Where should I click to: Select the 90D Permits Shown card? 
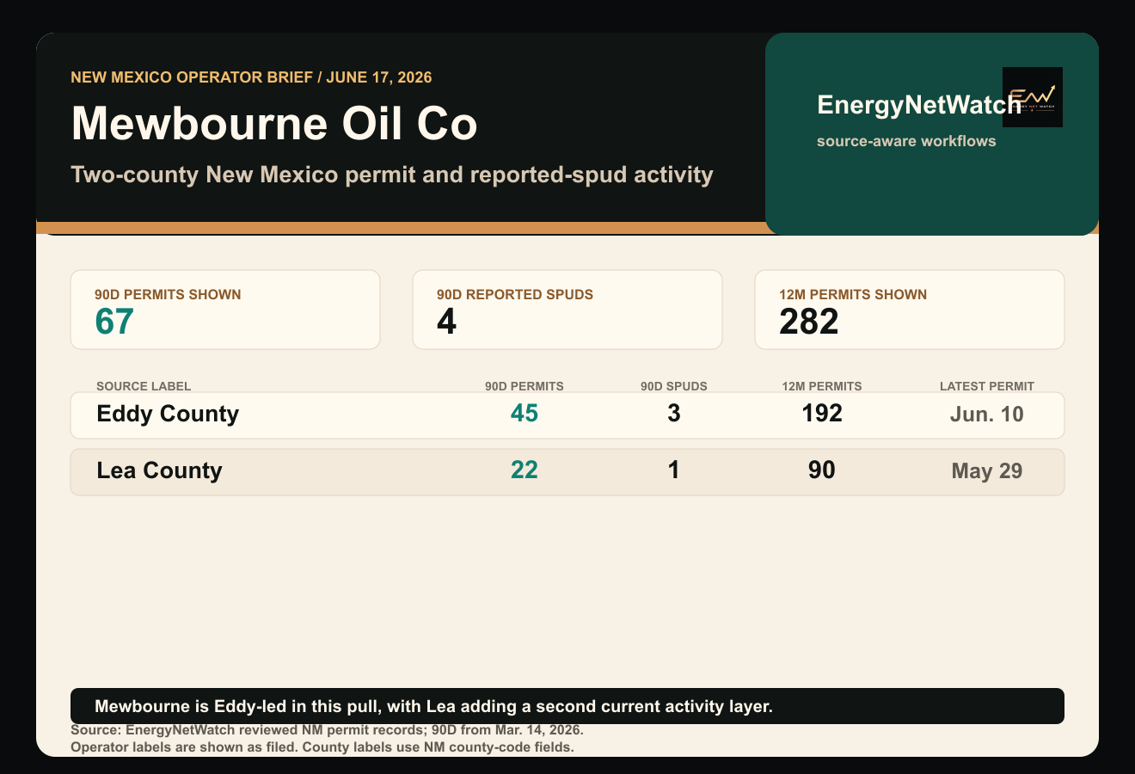225,310
